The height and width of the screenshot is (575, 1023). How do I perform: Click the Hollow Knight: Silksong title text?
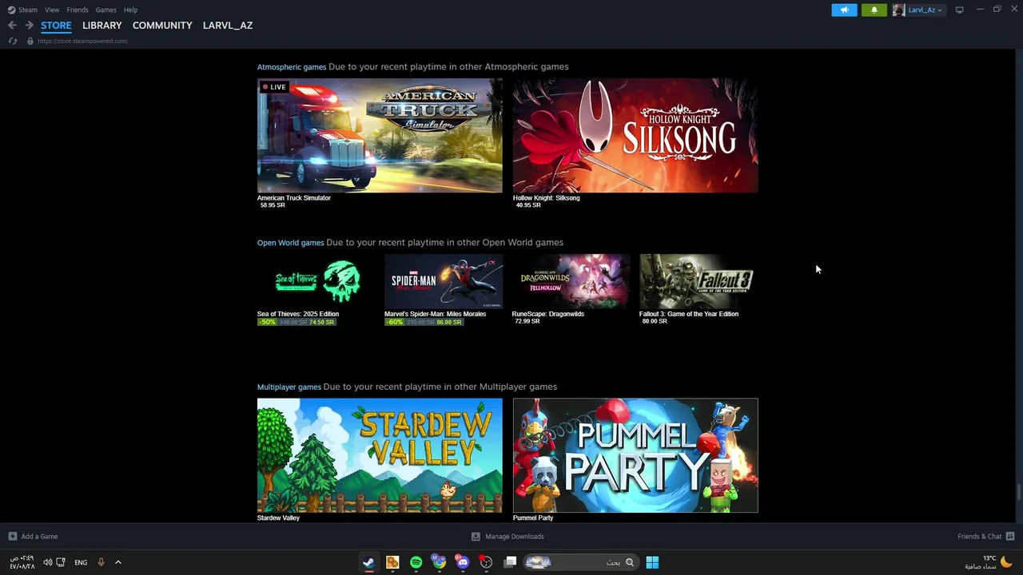click(546, 198)
